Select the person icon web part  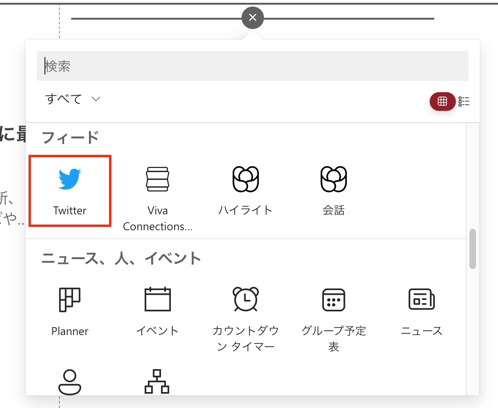70,381
